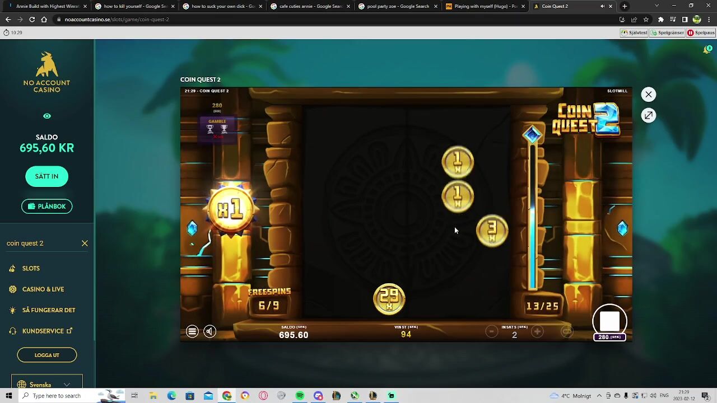717x403 pixels.
Task: Decrease the bet with minus button
Action: pos(491,332)
